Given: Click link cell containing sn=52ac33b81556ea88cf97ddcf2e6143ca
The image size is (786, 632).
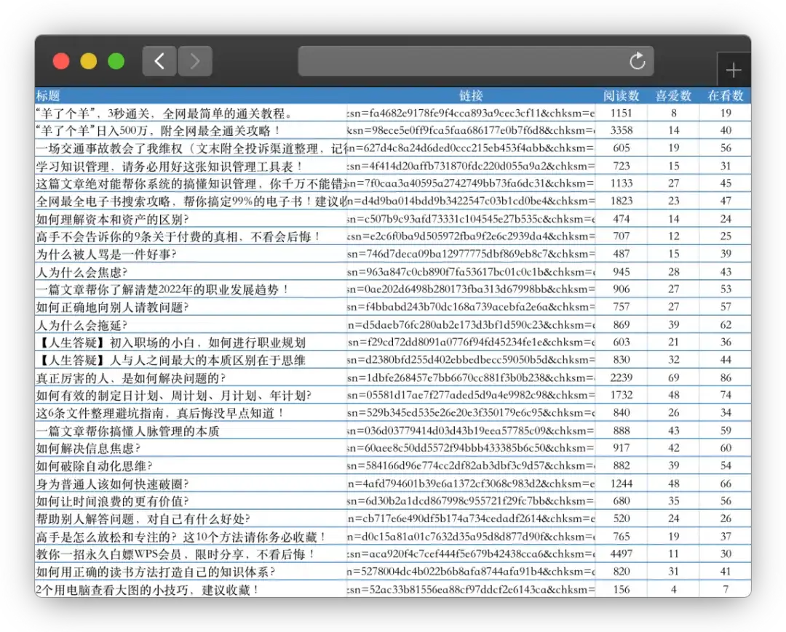Looking at the screenshot, I should pos(471,589).
